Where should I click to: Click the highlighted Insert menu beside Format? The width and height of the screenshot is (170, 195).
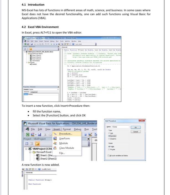[x=57, y=129]
